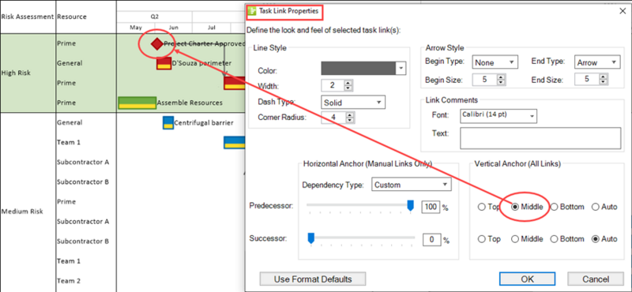The height and width of the screenshot is (292, 632).
Task: Open the Begin Type arrow dropdown
Action: (495, 62)
